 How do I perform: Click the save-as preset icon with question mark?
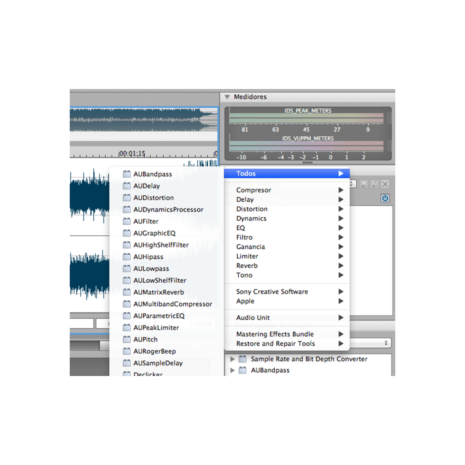(x=374, y=184)
